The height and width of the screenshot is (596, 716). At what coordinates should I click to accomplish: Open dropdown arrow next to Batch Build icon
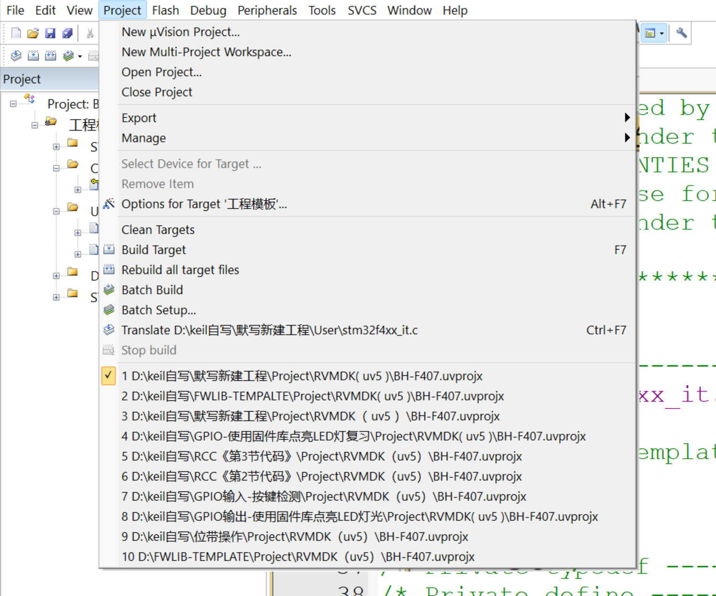[80, 56]
